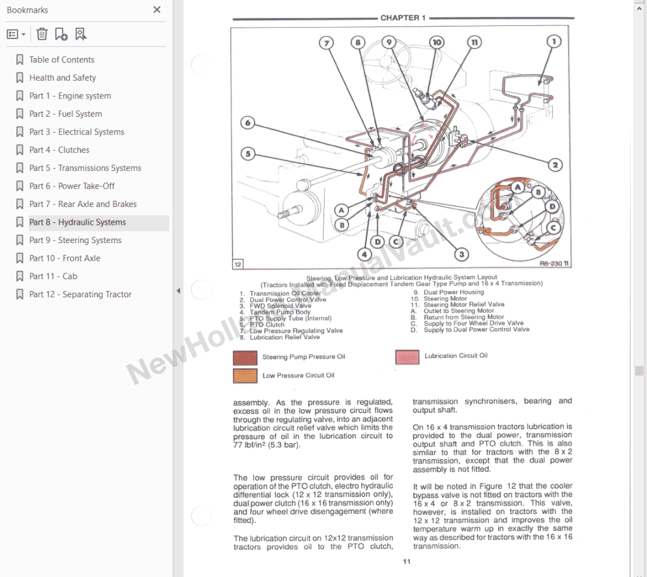Click the find current bookmark icon

[81, 34]
